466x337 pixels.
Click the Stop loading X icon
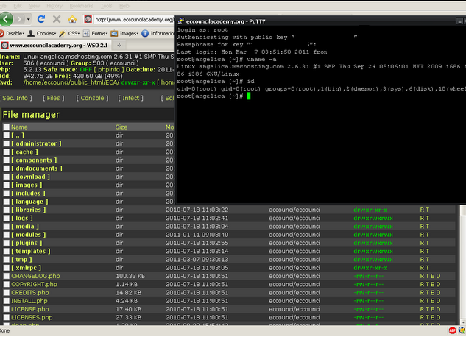(57, 20)
